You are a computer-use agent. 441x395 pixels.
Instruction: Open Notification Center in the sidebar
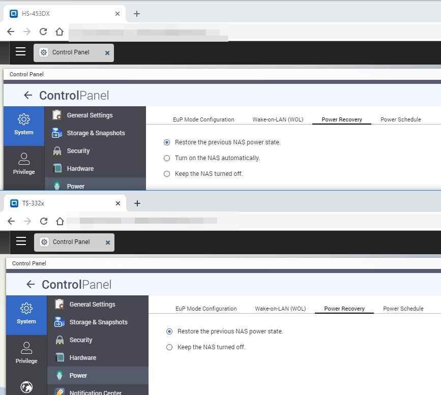95,392
